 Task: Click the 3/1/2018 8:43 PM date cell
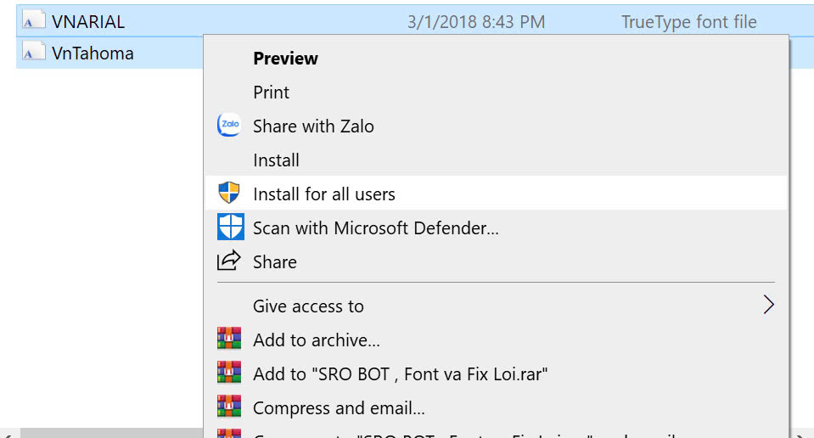pyautogui.click(x=476, y=22)
